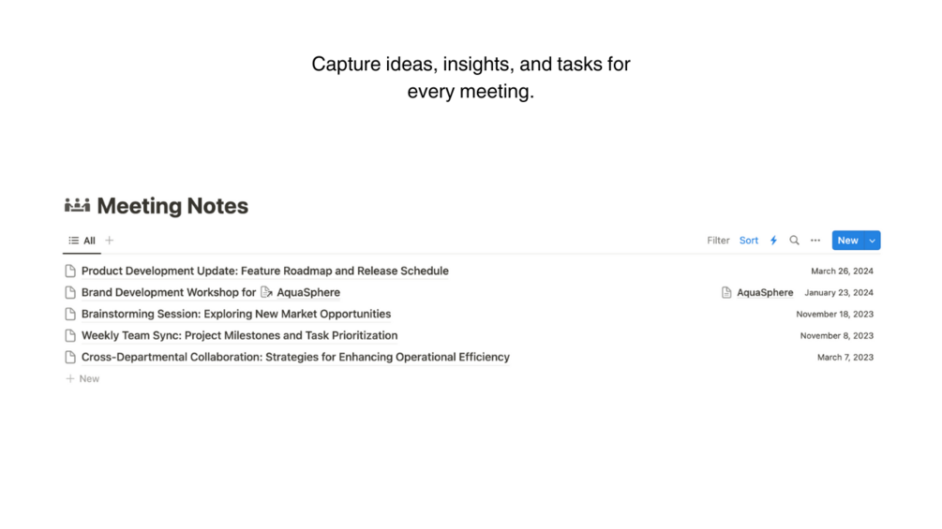Open Product Development Update meeting note
The width and height of the screenshot is (942, 529).
(x=264, y=271)
